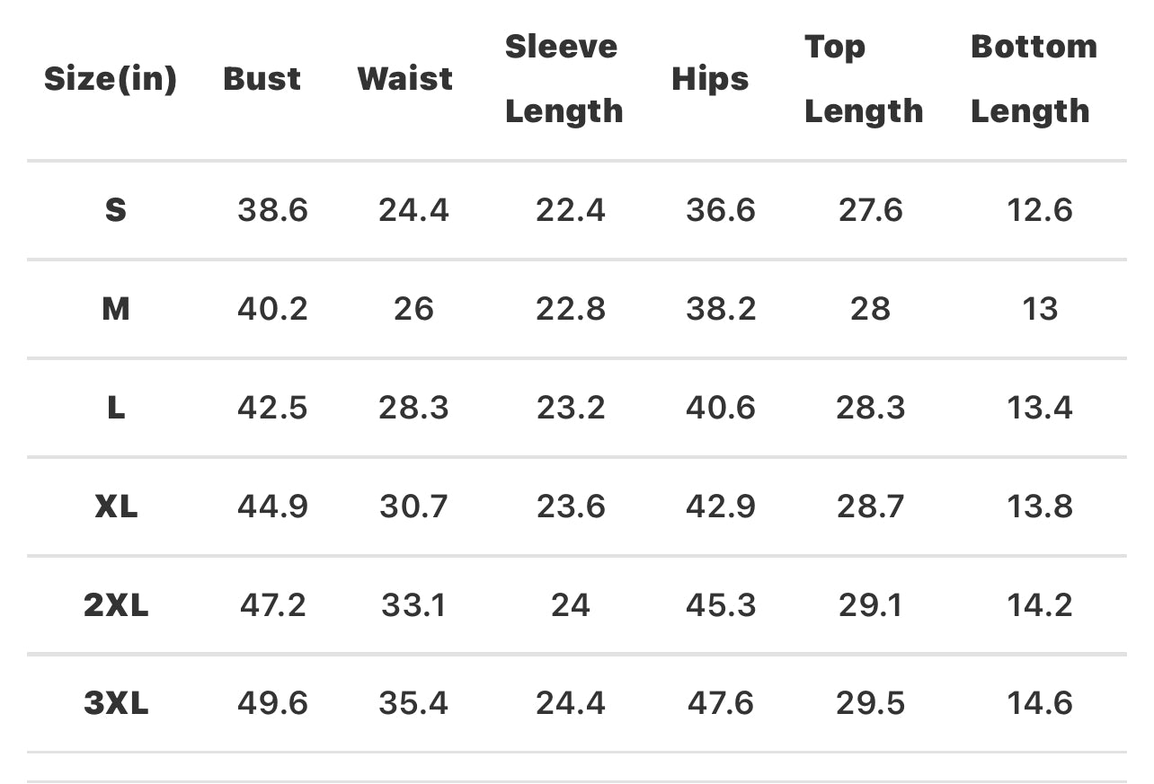Select top length 29.1 in 2XL row
The height and width of the screenshot is (784, 1154).
(869, 605)
